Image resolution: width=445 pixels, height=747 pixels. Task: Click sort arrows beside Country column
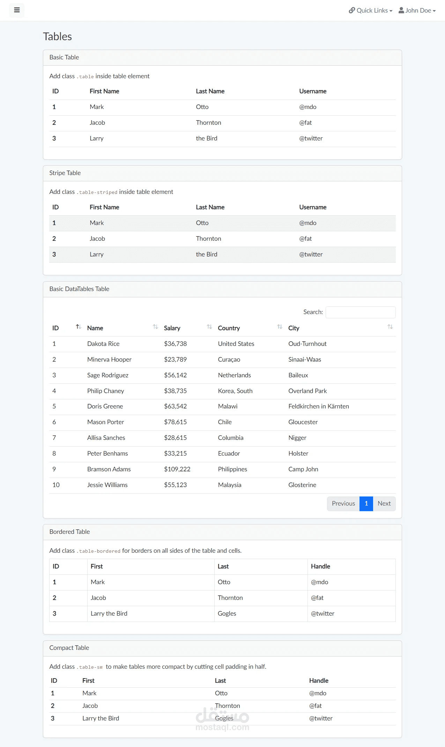280,327
